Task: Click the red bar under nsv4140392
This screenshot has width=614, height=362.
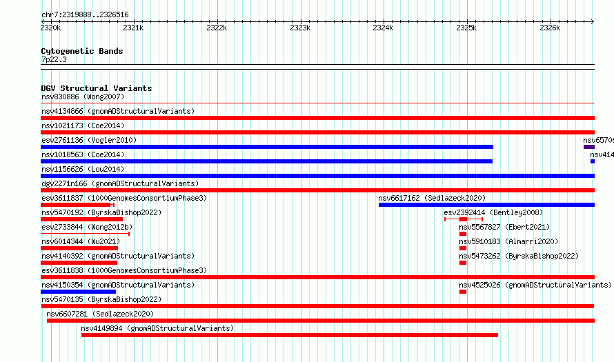Action: pos(79,263)
